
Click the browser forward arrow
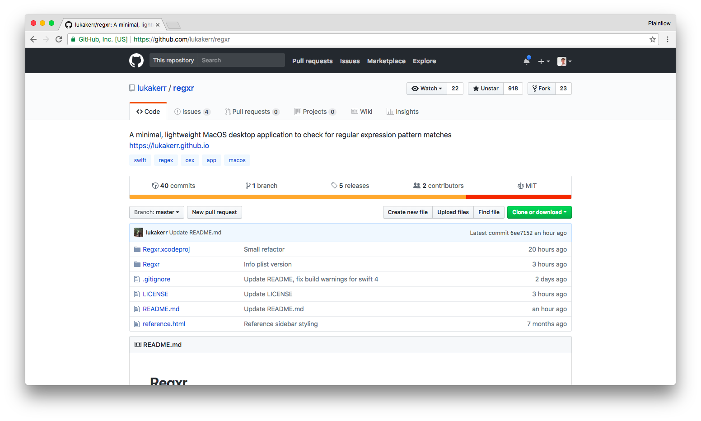(x=46, y=39)
